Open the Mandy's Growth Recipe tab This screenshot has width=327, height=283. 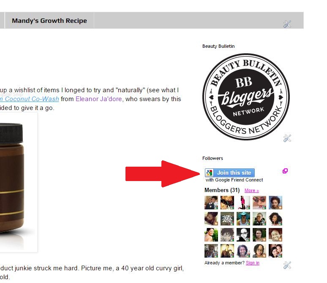[x=49, y=20]
